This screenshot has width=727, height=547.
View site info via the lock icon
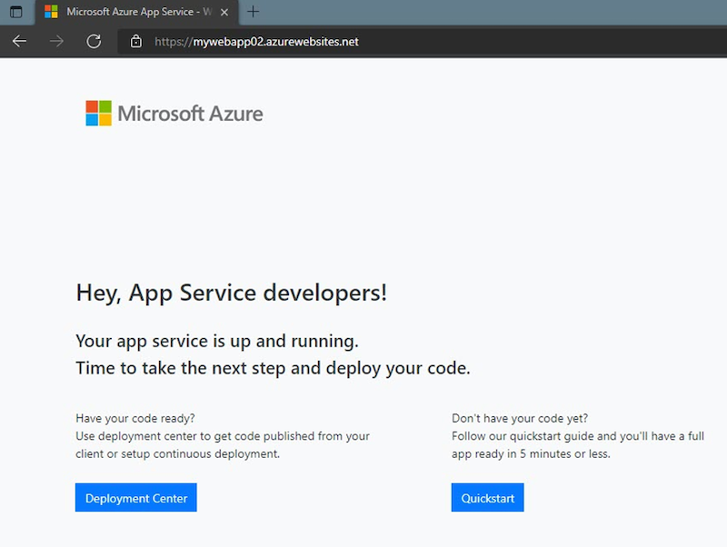(136, 41)
